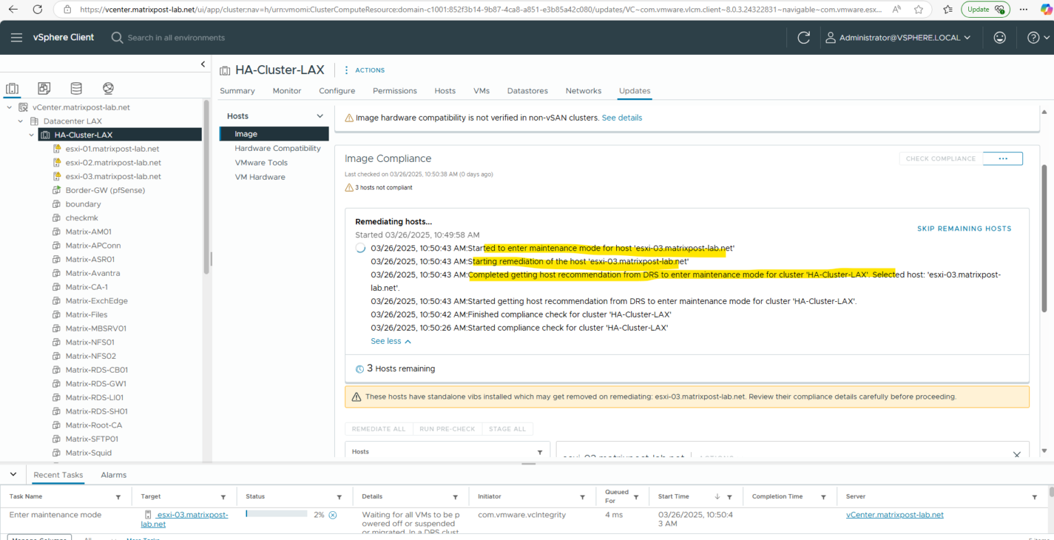The width and height of the screenshot is (1054, 540).
Task: Switch to the Monitor tab
Action: 287,91
